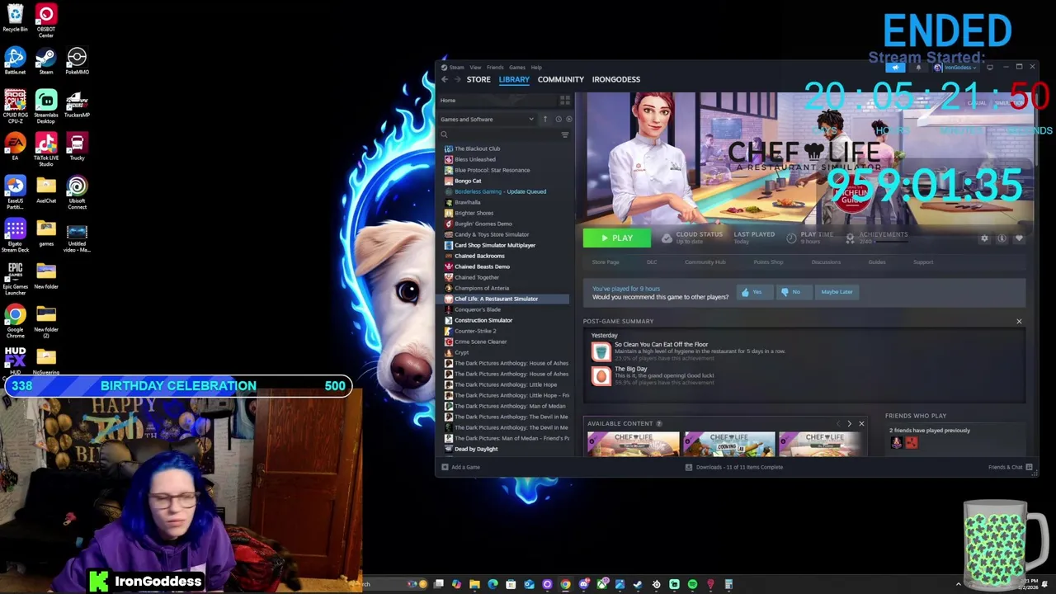This screenshot has width=1056, height=594.
Task: Open Battle.net desktop icon
Action: coord(15,61)
